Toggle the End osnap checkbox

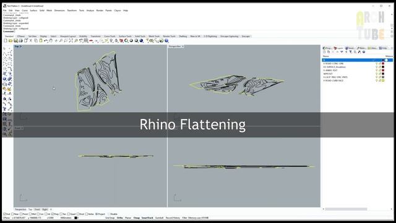pyautogui.click(x=4, y=214)
